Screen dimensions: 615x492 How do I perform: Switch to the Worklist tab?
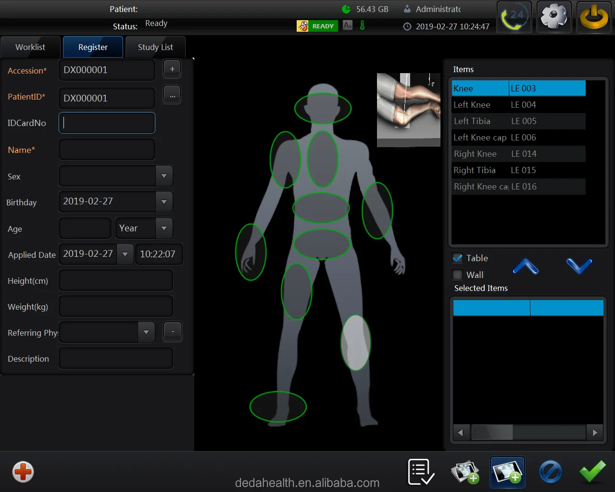coord(30,47)
